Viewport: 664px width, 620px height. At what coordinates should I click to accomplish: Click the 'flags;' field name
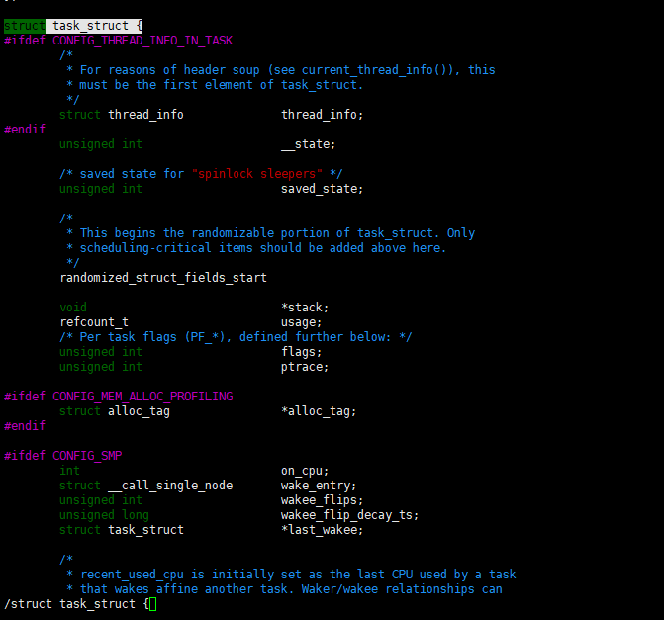pos(302,352)
